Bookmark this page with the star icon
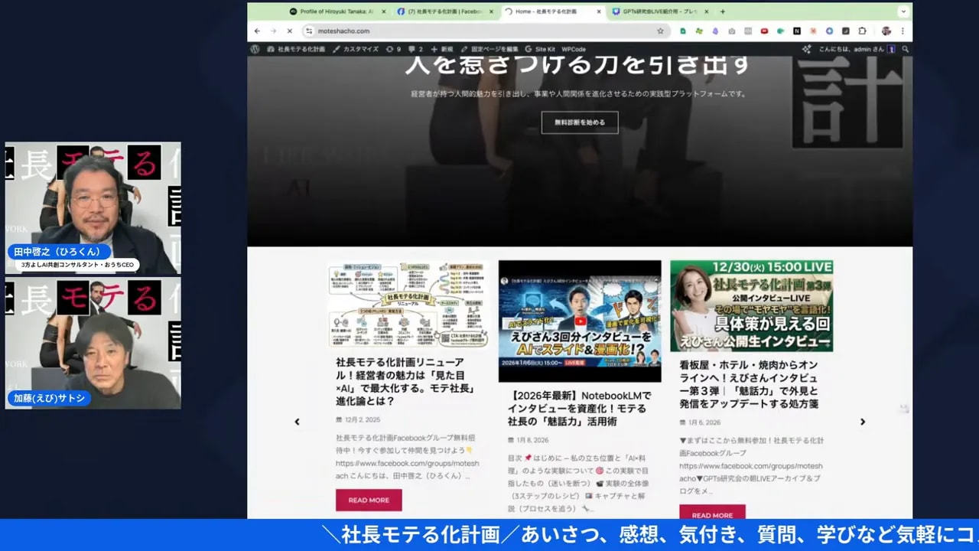 [x=660, y=31]
